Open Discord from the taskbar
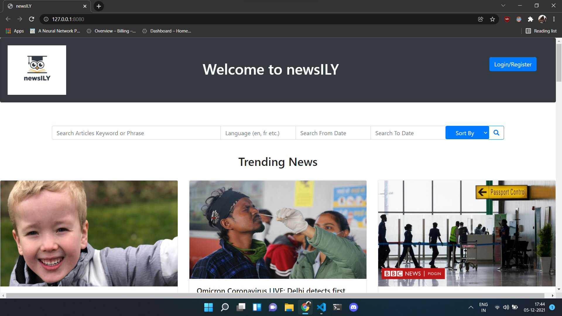Image resolution: width=562 pixels, height=316 pixels. [x=353, y=307]
